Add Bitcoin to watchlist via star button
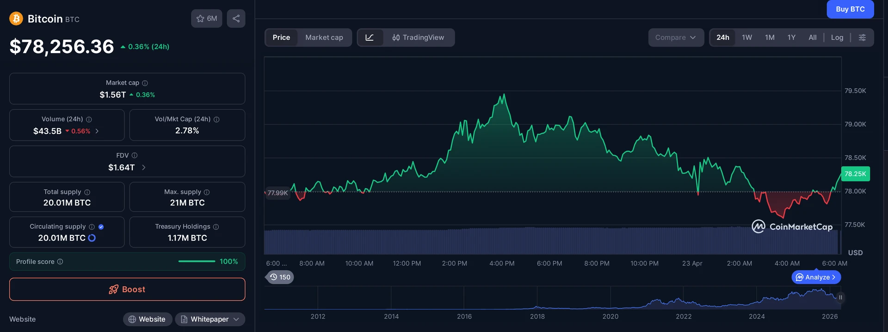The width and height of the screenshot is (888, 332). tap(207, 18)
